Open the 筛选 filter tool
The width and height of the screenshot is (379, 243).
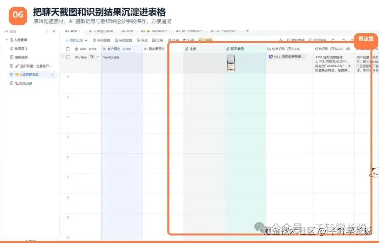pos(142,40)
